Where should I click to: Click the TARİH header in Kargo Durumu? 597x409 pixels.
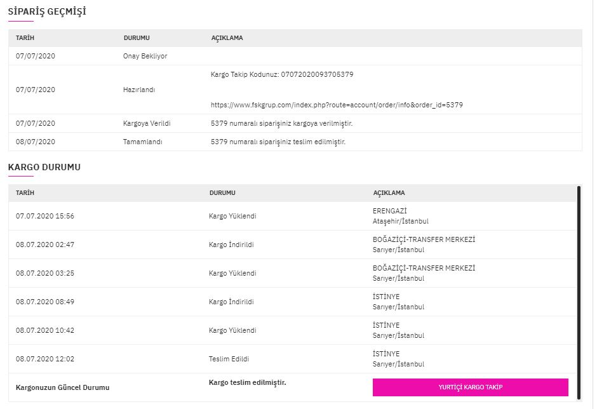[25, 192]
